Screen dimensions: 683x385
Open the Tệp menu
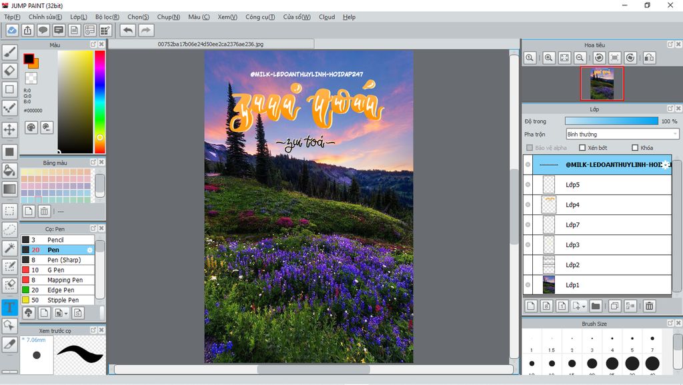12,17
